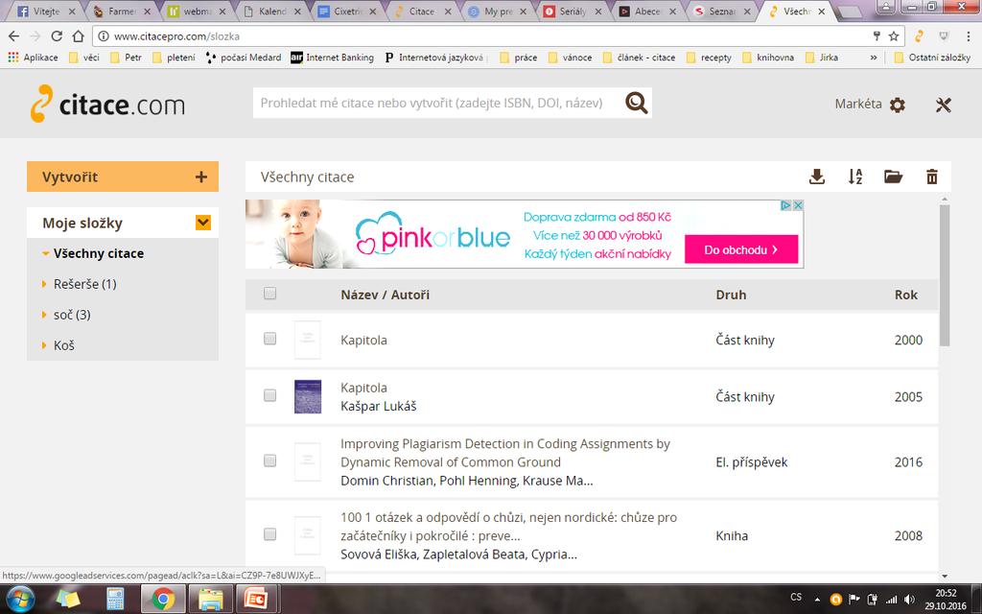Image resolution: width=982 pixels, height=614 pixels.
Task: Collapse the Moje složky dropdown arrow
Action: pos(203,223)
